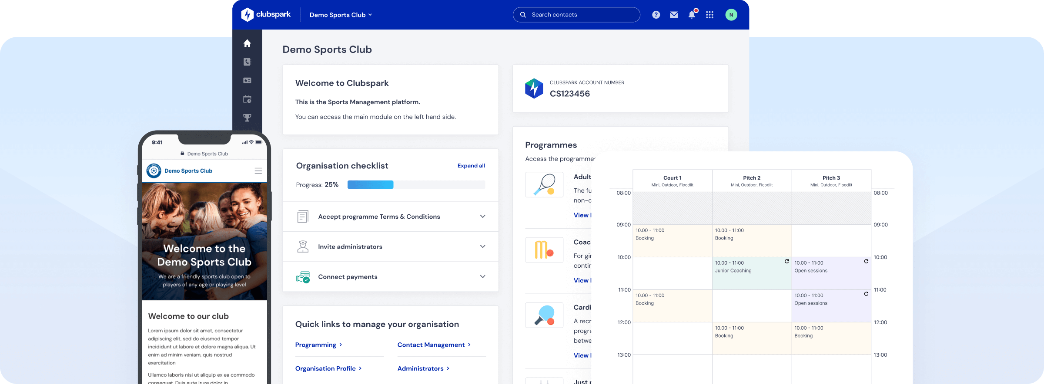Click the card icon beside Connect payments
This screenshot has height=384, width=1044.
pyautogui.click(x=303, y=277)
